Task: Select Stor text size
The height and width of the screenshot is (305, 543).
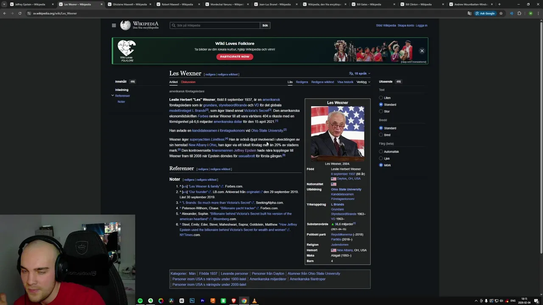Action: click(x=381, y=111)
